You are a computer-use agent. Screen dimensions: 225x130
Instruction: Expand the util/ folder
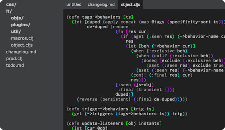[16, 31]
